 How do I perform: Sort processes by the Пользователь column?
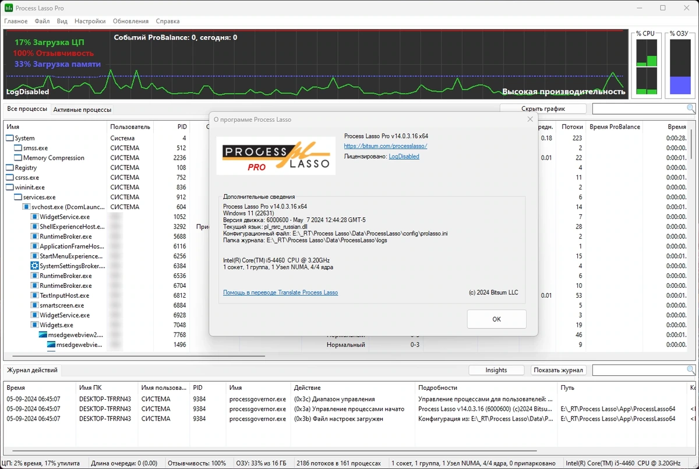pos(130,126)
